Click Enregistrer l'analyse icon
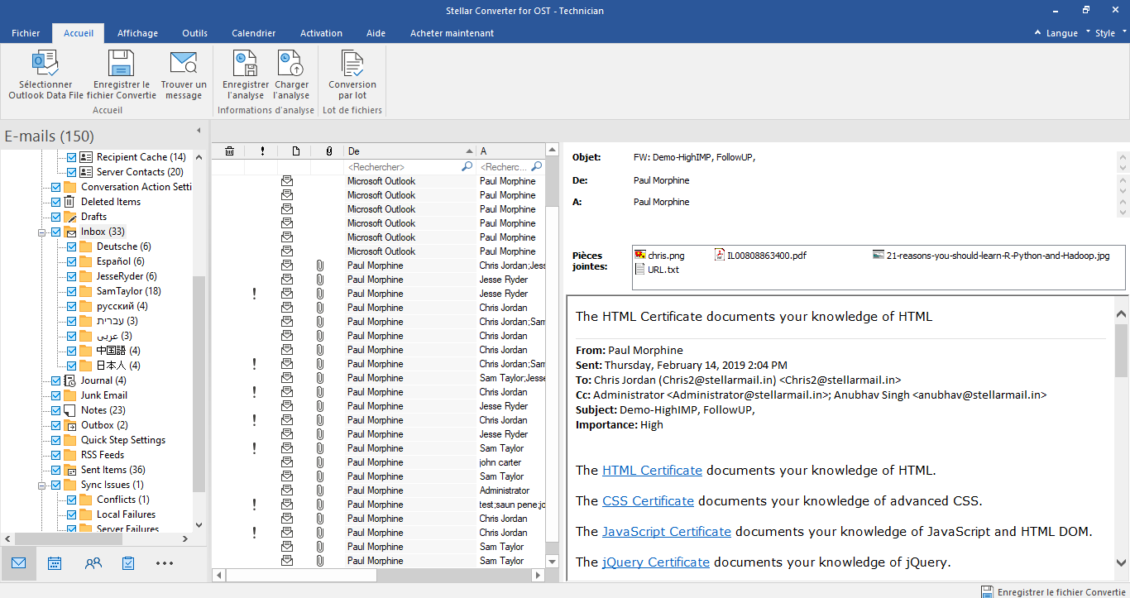 click(246, 65)
